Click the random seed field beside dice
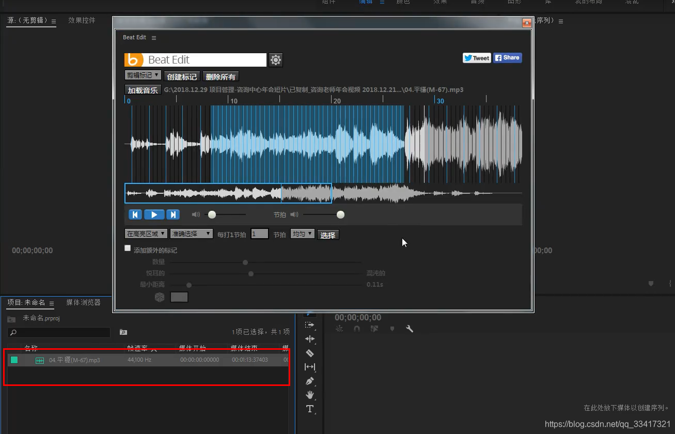This screenshot has height=434, width=675. 179,297
